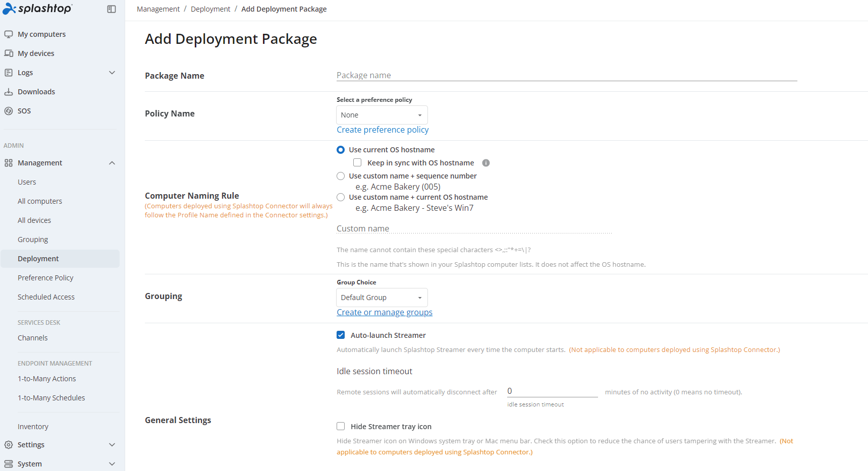The image size is (868, 471).
Task: Uncheck Auto-launch Streamer
Action: pyautogui.click(x=341, y=335)
